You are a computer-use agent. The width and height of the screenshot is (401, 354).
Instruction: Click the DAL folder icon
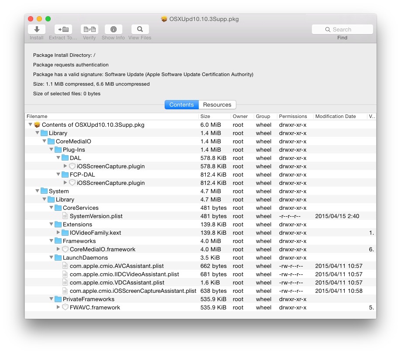tap(65, 158)
